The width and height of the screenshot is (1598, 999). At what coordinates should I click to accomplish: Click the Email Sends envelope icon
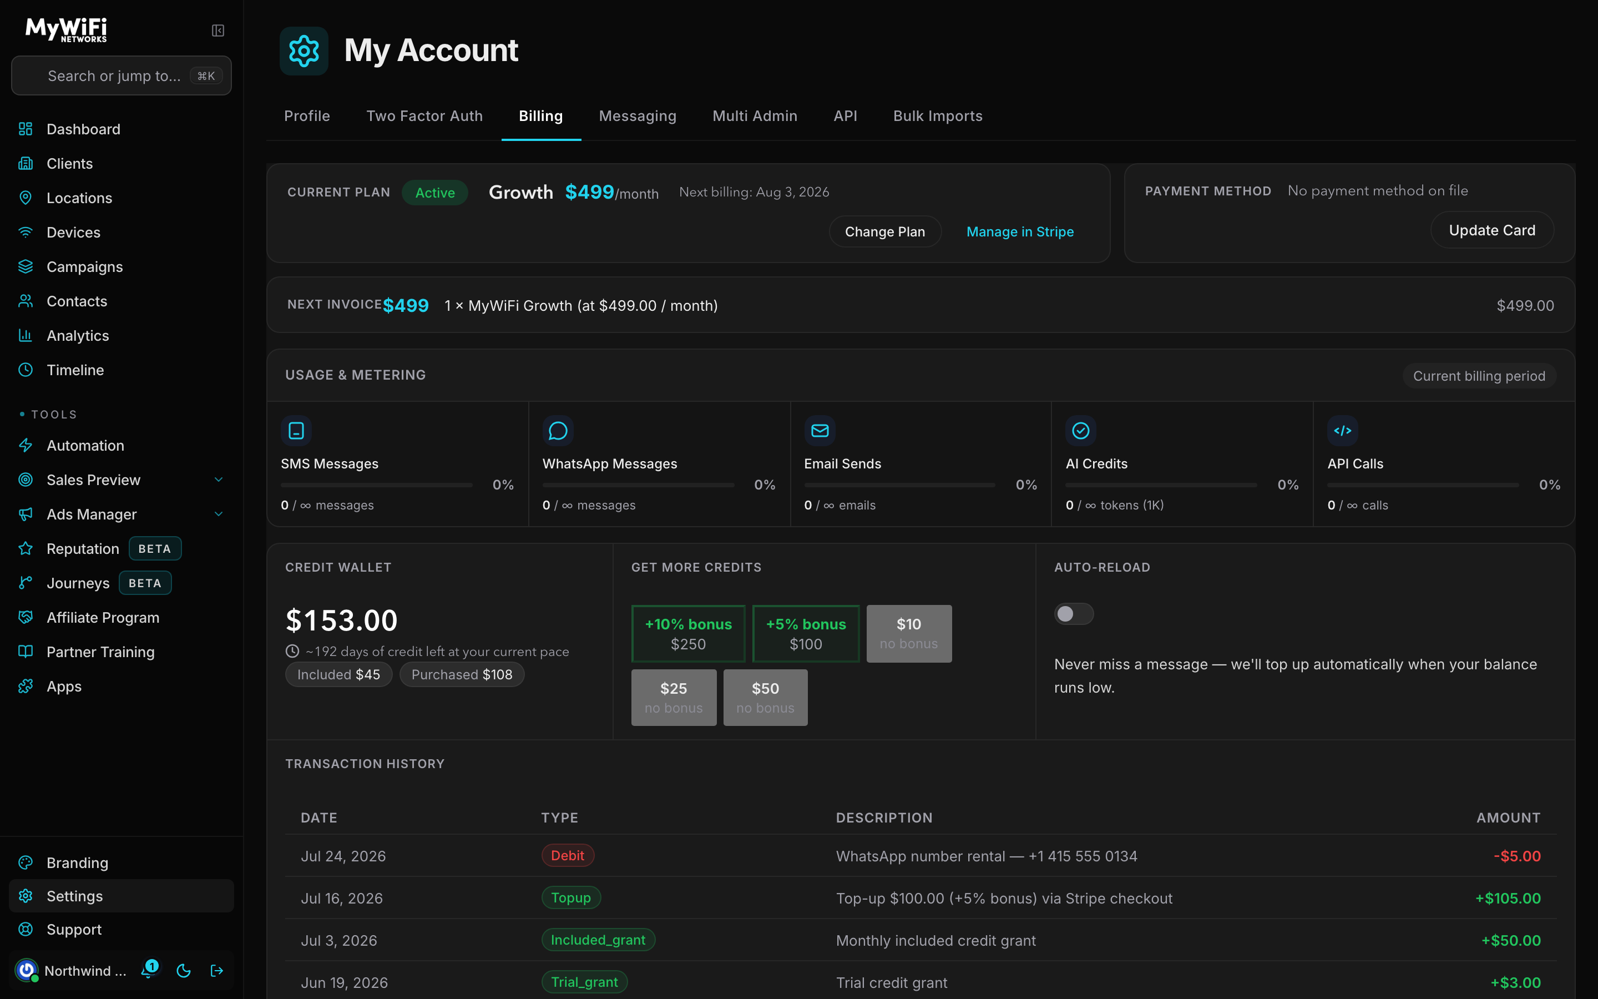(820, 431)
